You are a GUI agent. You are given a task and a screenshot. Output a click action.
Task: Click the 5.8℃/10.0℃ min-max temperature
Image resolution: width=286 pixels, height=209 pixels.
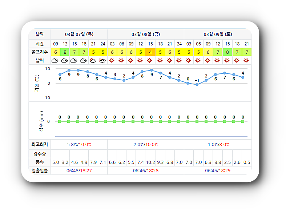click(x=79, y=145)
